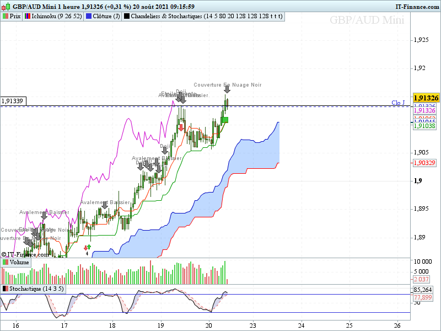
Task: Click the blue Clôture (J) swatch
Action: (89, 17)
